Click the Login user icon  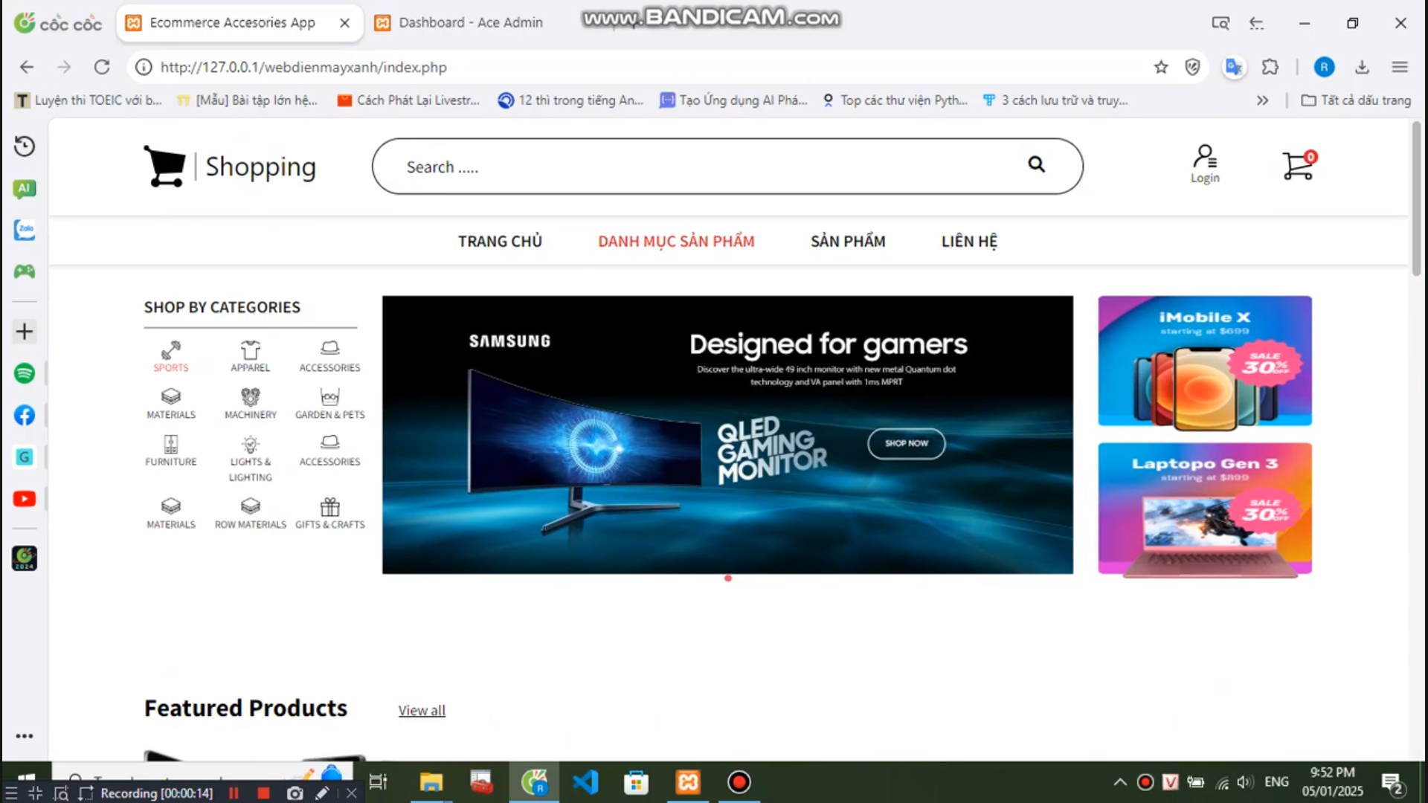[1205, 164]
